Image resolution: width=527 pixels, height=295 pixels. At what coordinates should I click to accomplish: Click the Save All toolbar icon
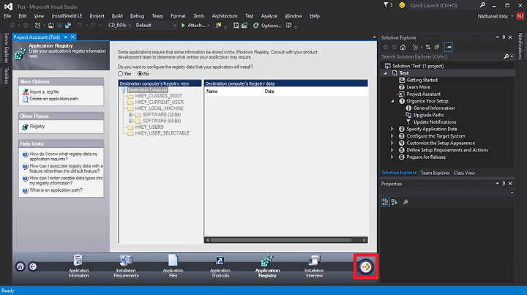click(x=68, y=25)
